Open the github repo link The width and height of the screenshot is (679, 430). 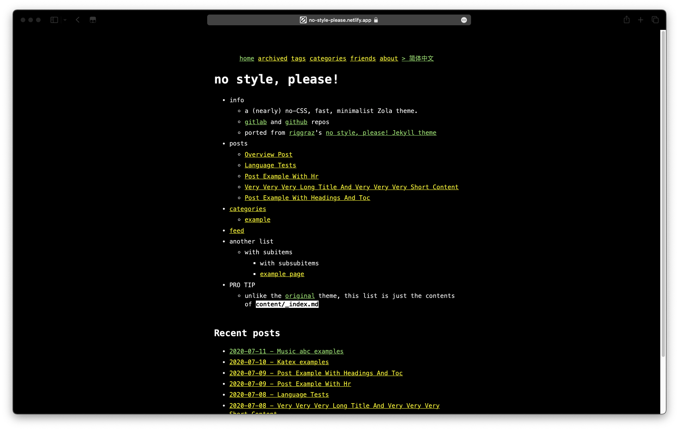click(x=296, y=122)
